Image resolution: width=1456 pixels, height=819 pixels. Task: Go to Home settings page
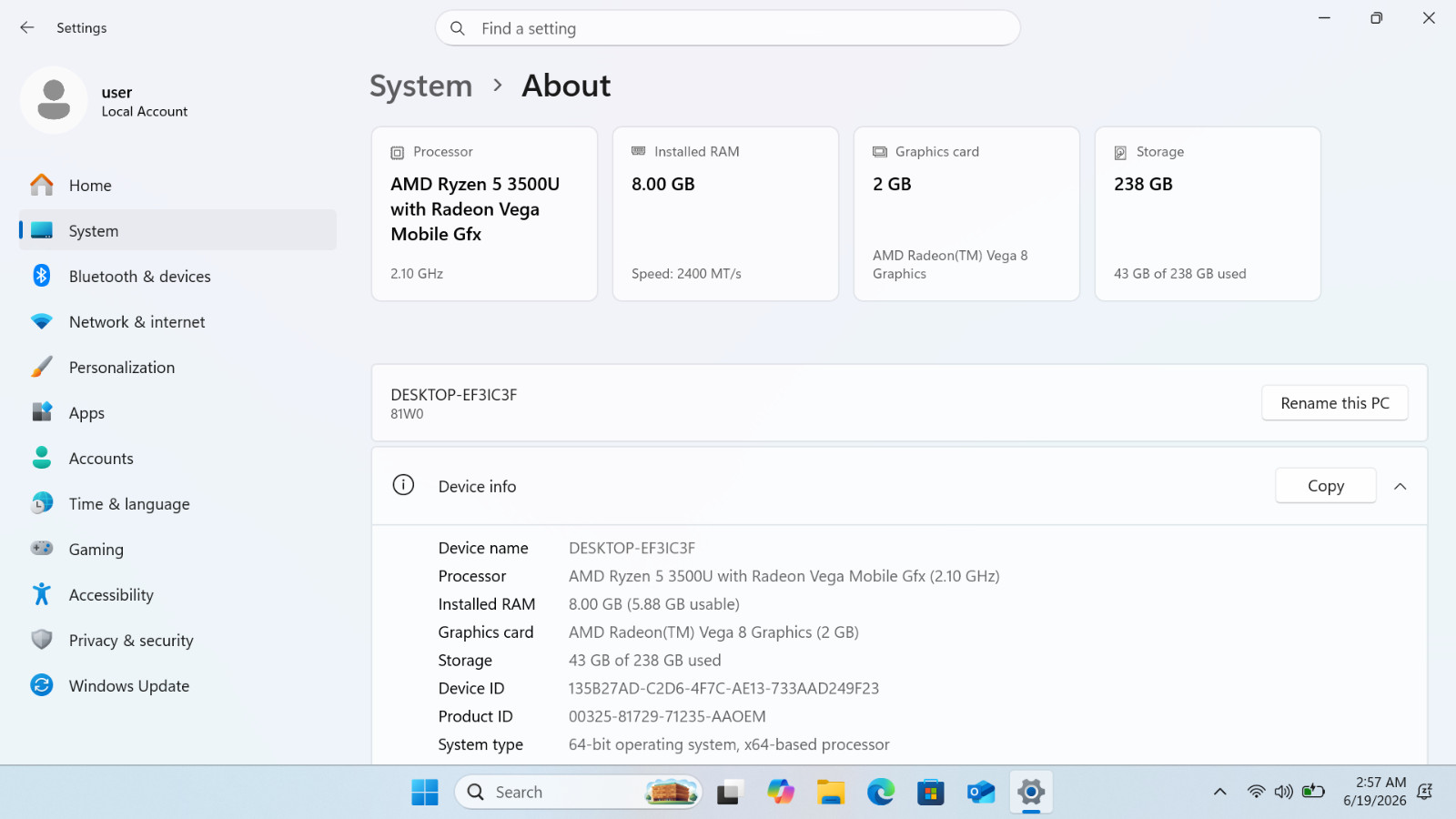(177, 185)
